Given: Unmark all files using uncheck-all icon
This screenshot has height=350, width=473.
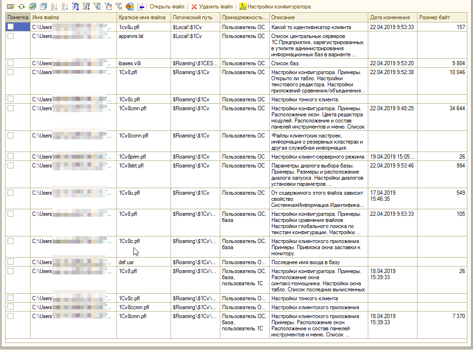Looking at the screenshot, I should (43, 6).
